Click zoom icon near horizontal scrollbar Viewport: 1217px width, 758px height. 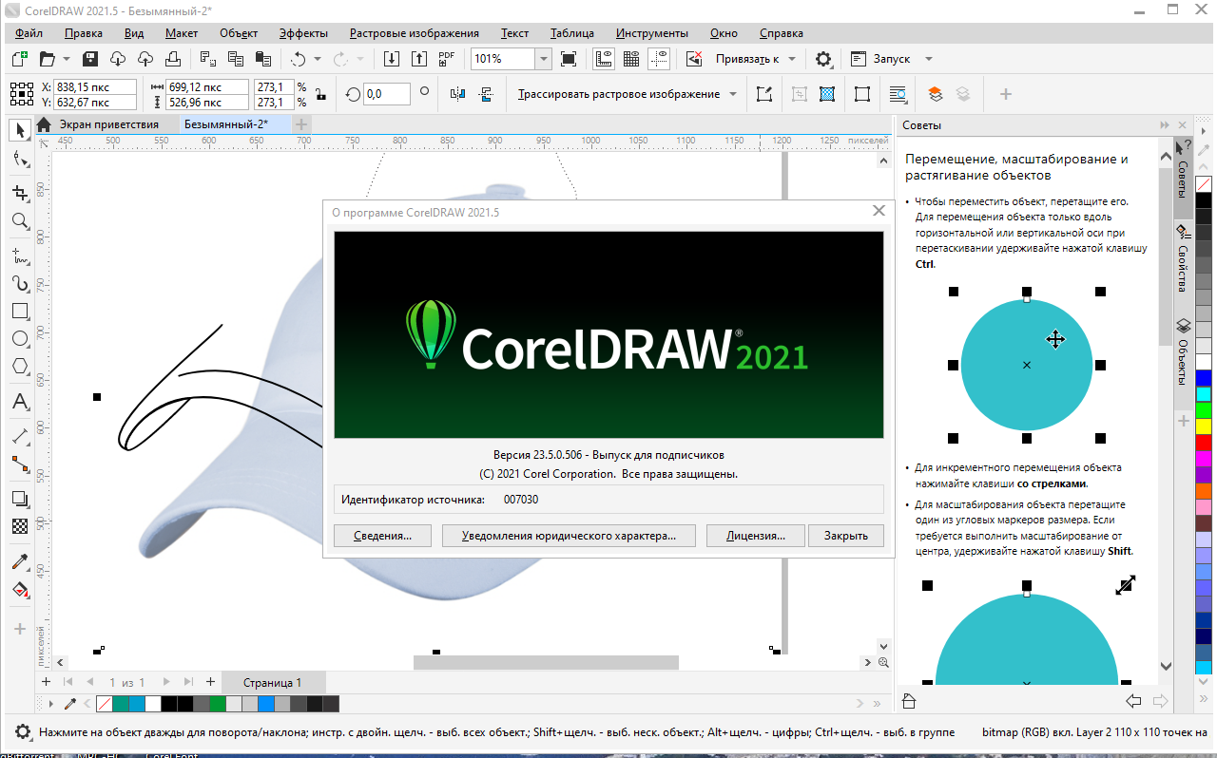[x=883, y=663]
